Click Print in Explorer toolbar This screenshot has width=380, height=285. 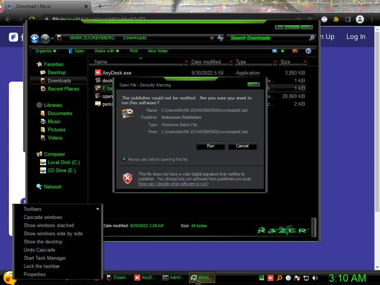(x=134, y=51)
